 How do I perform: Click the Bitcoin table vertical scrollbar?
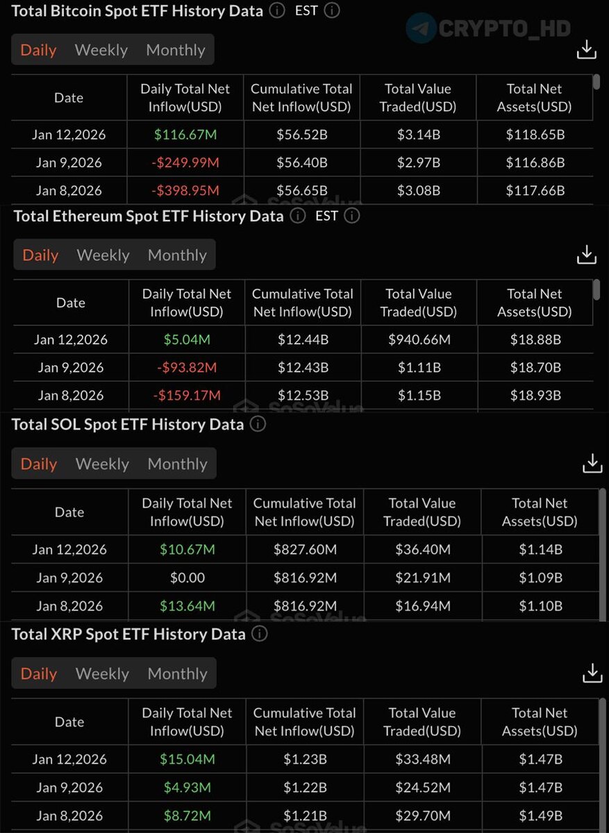pyautogui.click(x=597, y=83)
